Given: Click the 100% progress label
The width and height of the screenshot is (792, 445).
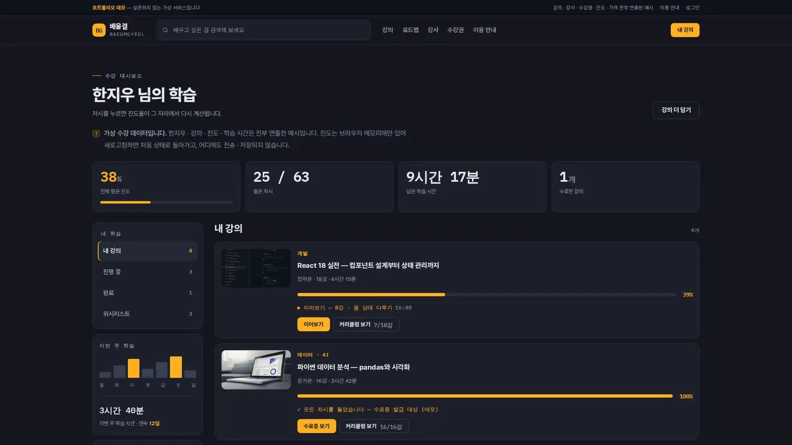Looking at the screenshot, I should coord(686,397).
